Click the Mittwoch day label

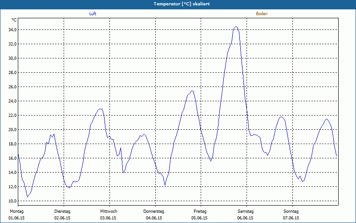[109, 211]
